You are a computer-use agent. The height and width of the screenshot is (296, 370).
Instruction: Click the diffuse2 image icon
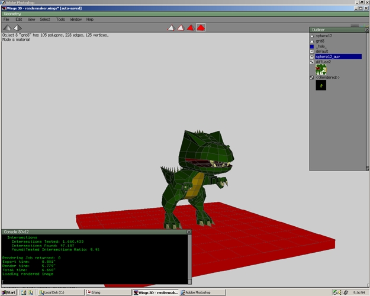click(x=312, y=62)
